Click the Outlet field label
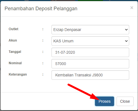The image size is (138, 111). click(x=13, y=29)
